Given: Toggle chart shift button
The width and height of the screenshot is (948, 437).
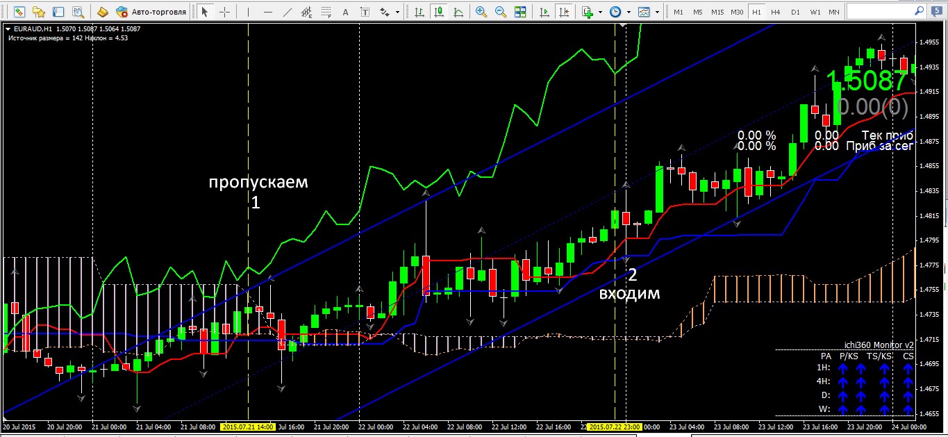Looking at the screenshot, I should [565, 12].
